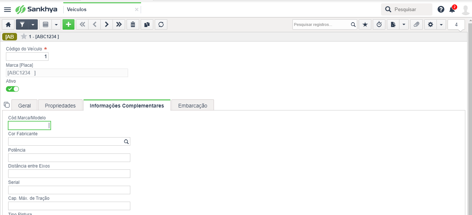This screenshot has height=215, width=472.
Task: Close the Veículos tab
Action: [x=137, y=10]
